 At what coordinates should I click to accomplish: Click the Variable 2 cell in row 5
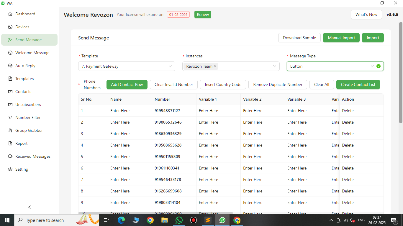coord(263,157)
